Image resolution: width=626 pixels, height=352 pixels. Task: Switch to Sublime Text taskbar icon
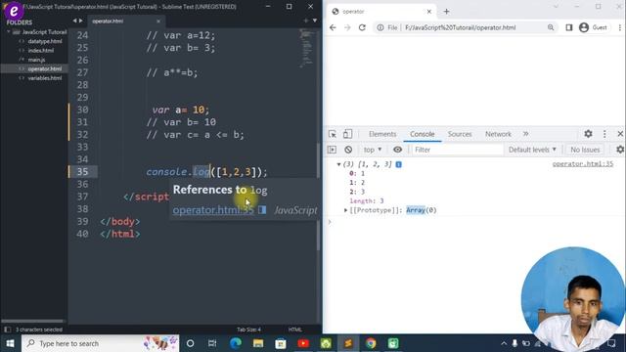(x=348, y=343)
